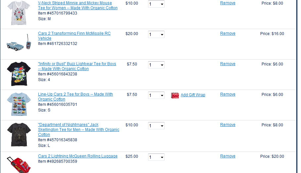This screenshot has width=301, height=173.
Task: Open the Minnie and Mickey tee thumbnail
Action: click(x=19, y=13)
